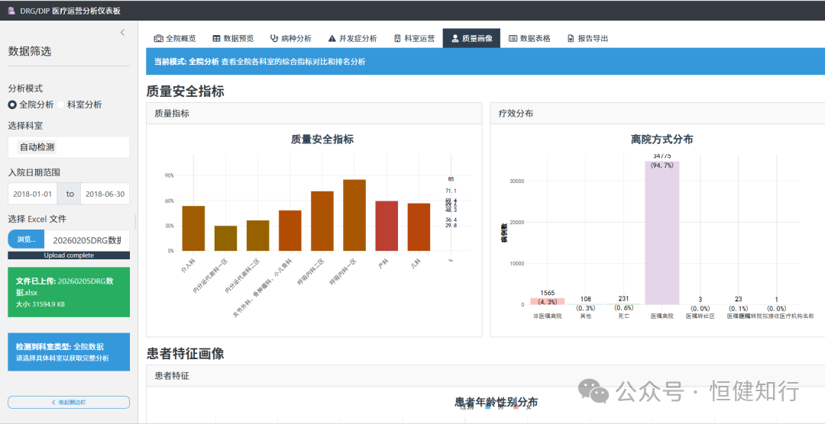Screen dimensions: 825x424
Task: Click the 呼吸内科二区 bar
Action: point(322,220)
